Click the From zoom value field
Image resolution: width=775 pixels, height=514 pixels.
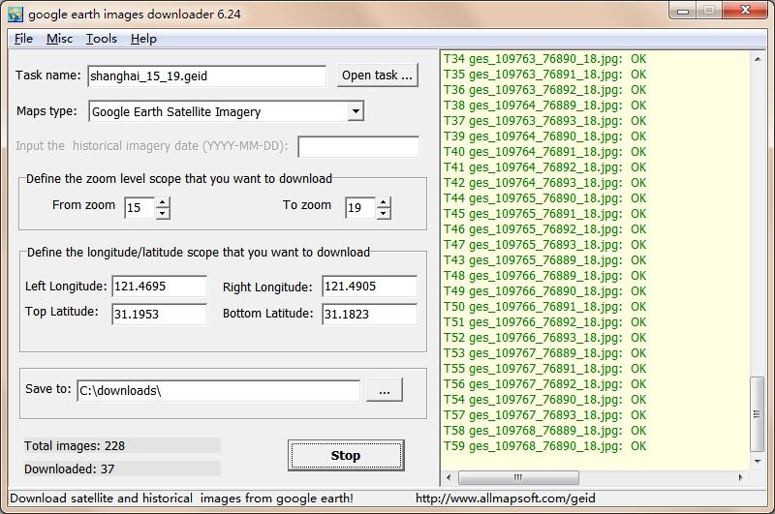[x=139, y=207]
